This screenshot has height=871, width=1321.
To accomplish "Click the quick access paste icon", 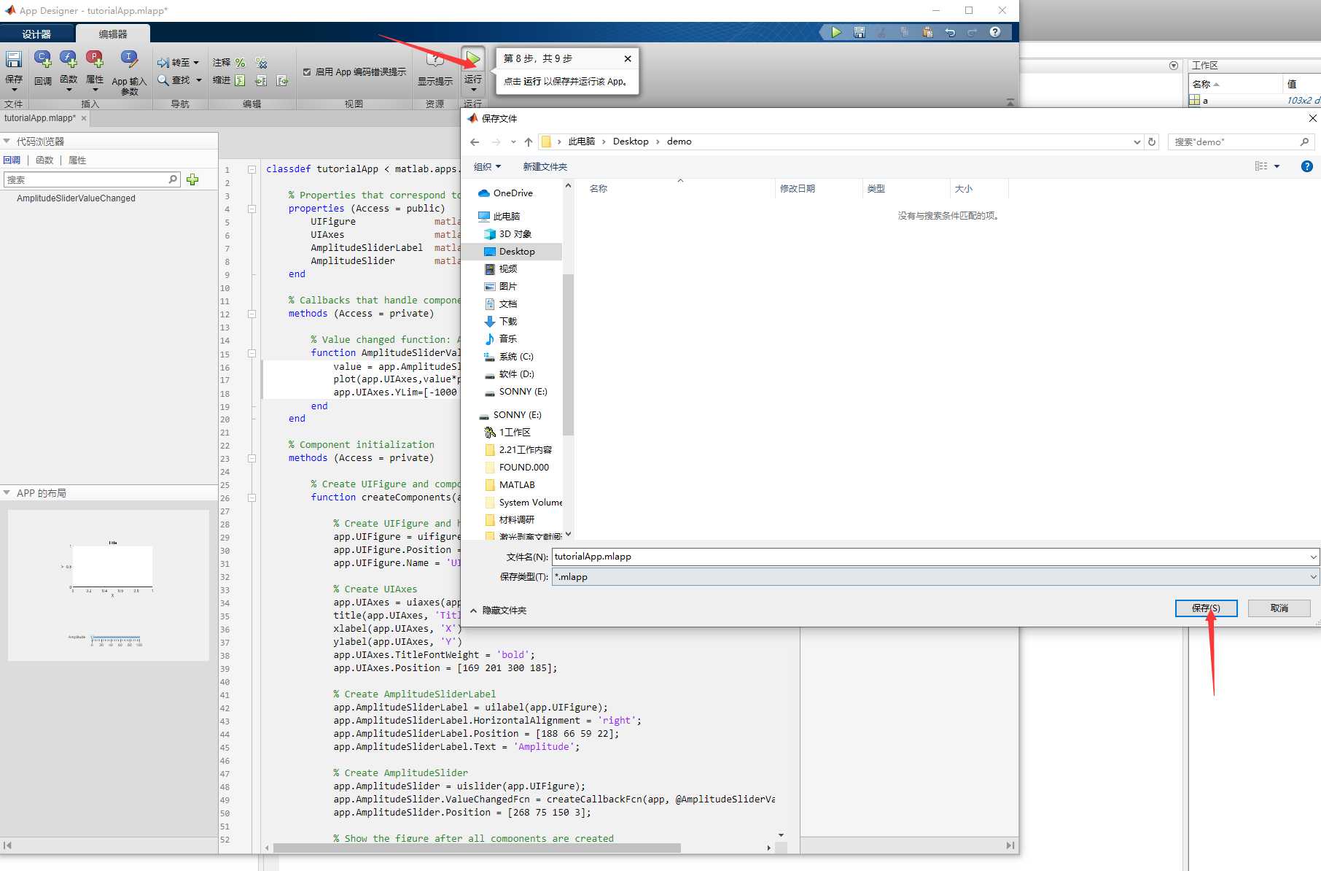I will click(927, 32).
